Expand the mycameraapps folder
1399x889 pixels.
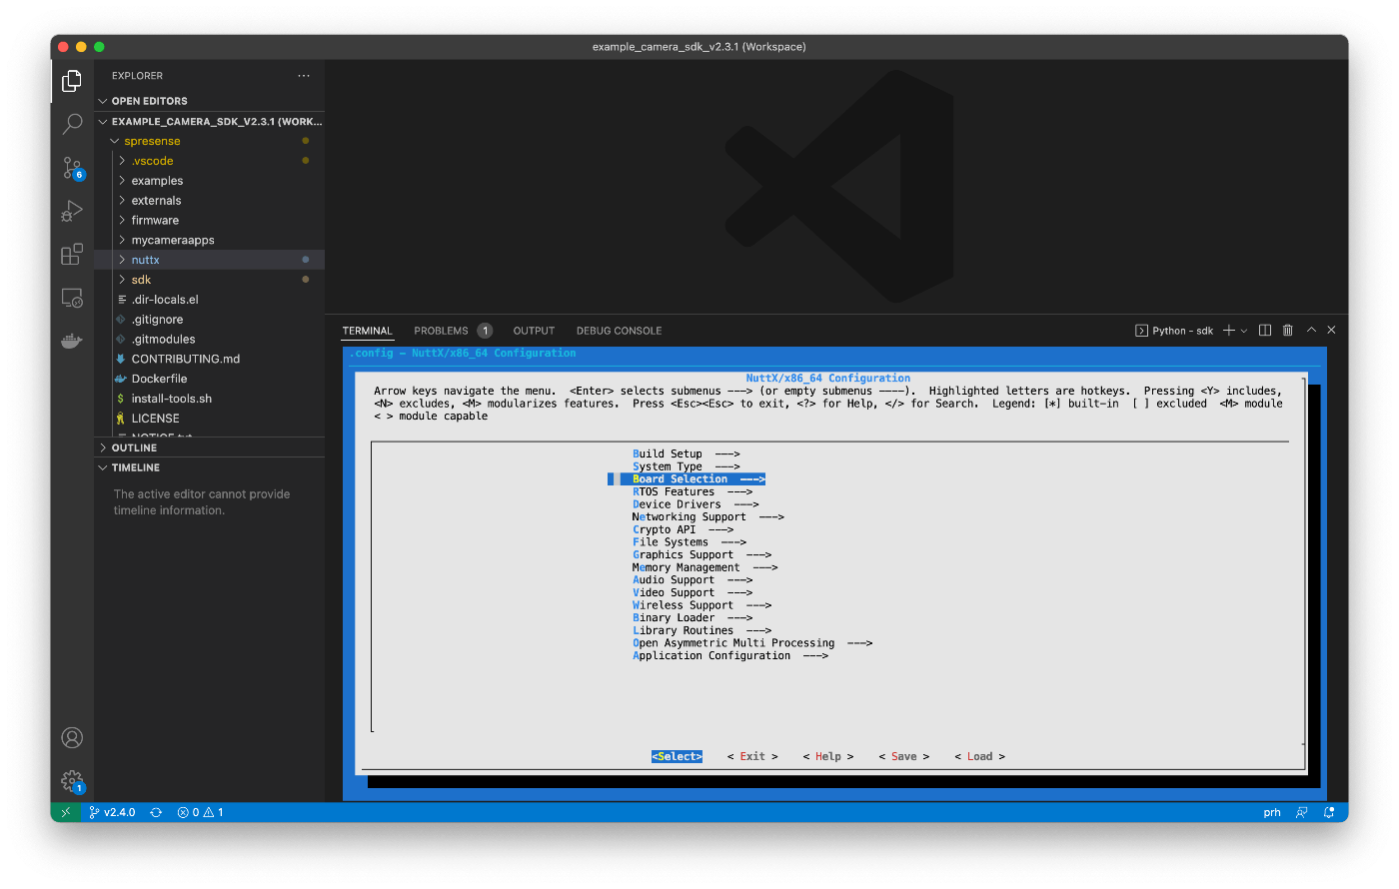pyautogui.click(x=210, y=240)
